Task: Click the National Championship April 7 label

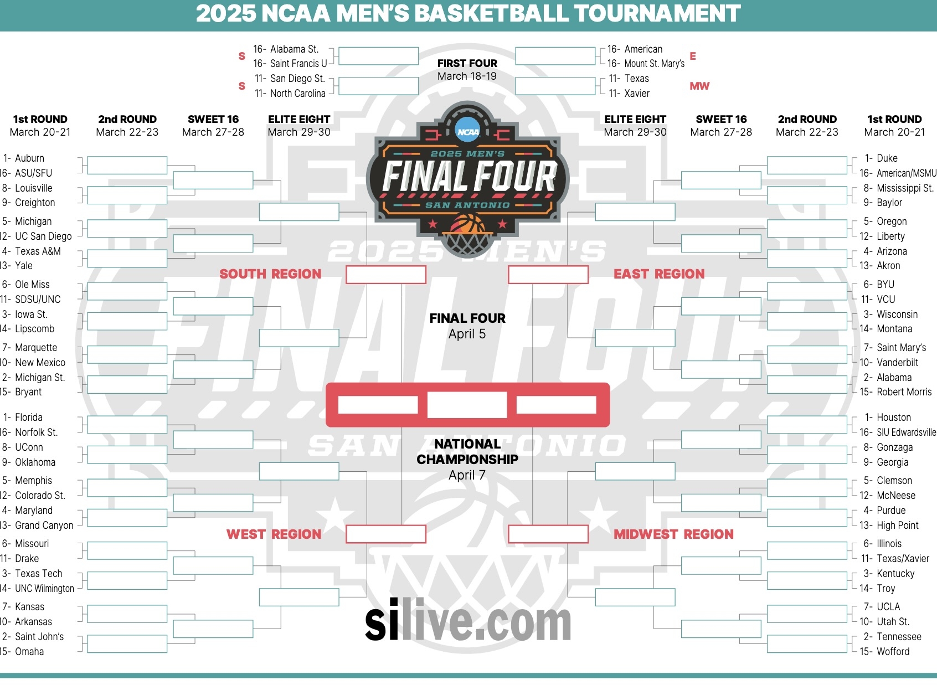Action: pyautogui.click(x=467, y=459)
